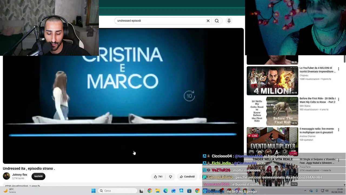The height and width of the screenshot is (195, 346).
Task: Open the Andrew Channel name
Action: coord(307,136)
